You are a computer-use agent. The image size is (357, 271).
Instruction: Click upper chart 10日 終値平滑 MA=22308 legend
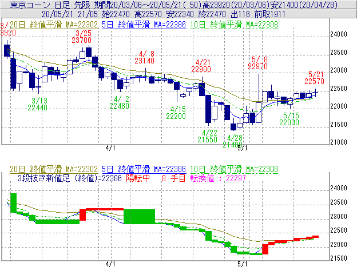(x=234, y=25)
